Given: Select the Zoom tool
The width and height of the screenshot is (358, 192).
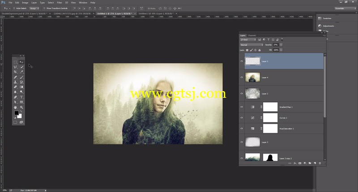Looking at the screenshot, I should [x=21, y=107].
